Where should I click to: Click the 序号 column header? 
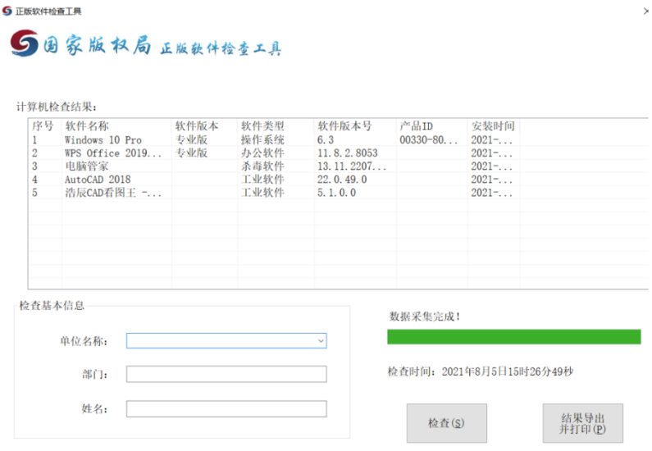(x=44, y=126)
